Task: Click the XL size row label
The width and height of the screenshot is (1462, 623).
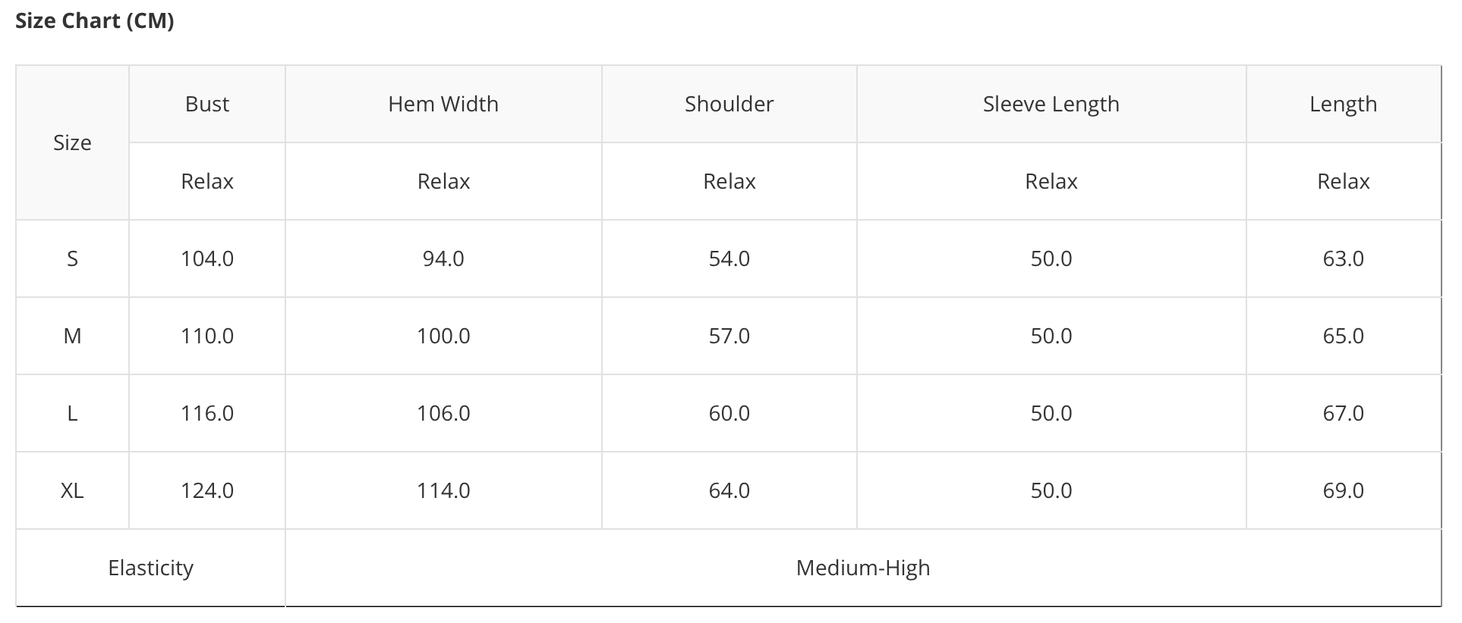Action: tap(72, 490)
